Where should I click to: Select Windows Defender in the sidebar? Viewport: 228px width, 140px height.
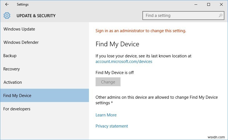point(21,42)
